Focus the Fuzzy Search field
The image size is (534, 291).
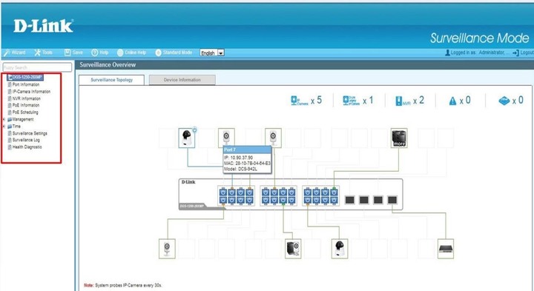[x=37, y=67]
